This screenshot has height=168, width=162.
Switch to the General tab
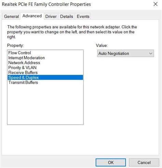pos(11,16)
